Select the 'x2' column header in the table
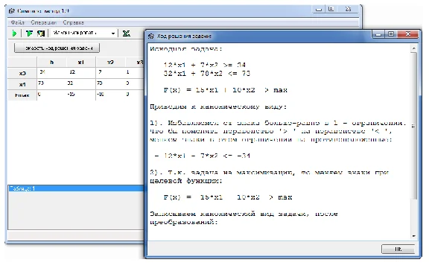The width and height of the screenshot is (429, 274). 110,63
